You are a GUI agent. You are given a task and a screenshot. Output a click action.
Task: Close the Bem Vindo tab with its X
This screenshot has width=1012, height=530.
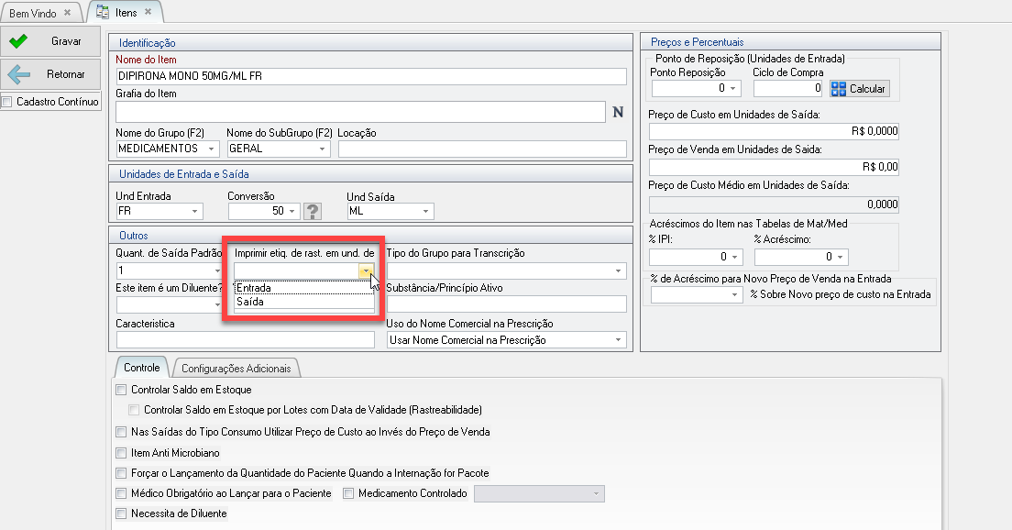pyautogui.click(x=68, y=13)
